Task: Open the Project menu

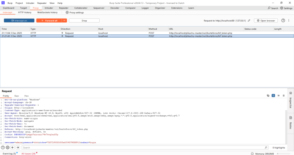Action: coord(19,3)
